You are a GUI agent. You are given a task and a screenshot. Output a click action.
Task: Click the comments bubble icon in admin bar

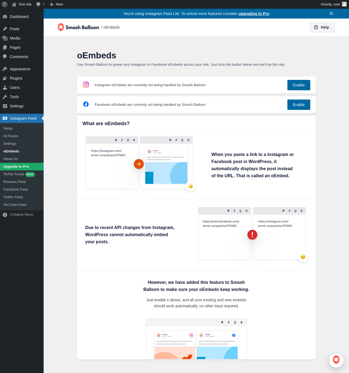[x=38, y=4]
